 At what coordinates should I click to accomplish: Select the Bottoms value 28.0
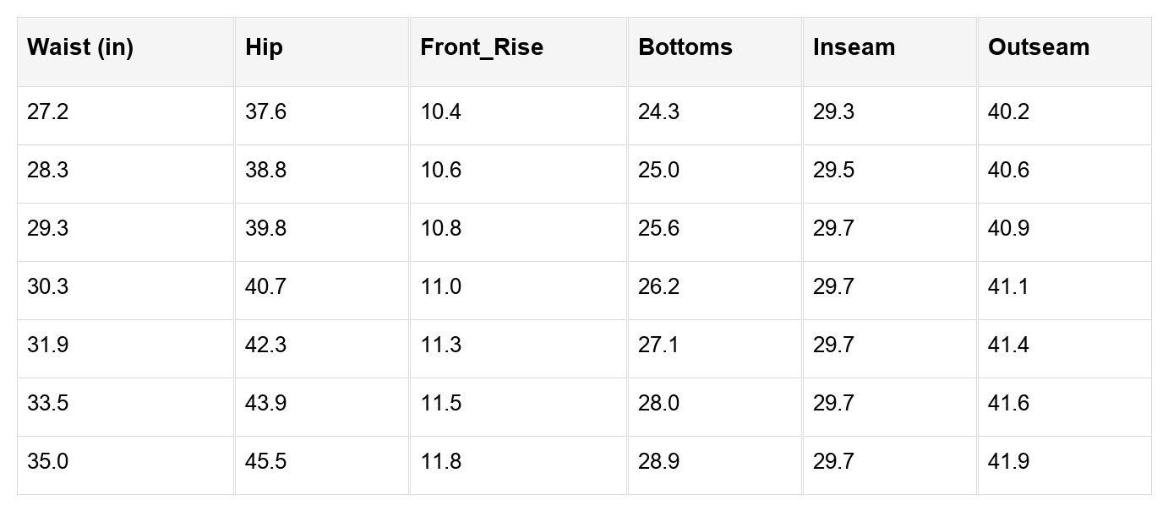coord(658,404)
